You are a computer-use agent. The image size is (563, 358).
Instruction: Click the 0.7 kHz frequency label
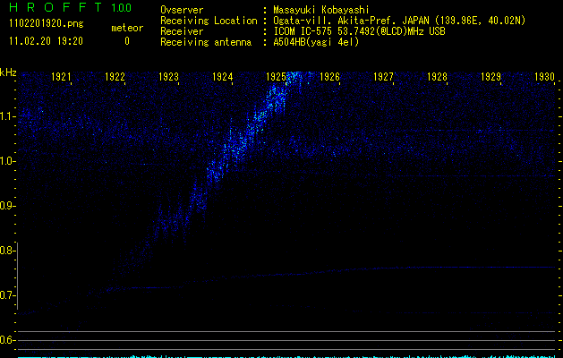tap(8, 295)
